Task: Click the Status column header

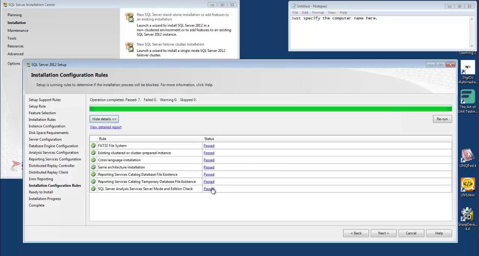Action: coord(327,139)
